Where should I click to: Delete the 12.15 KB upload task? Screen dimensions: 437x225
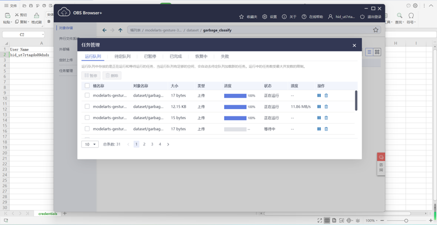point(326,107)
